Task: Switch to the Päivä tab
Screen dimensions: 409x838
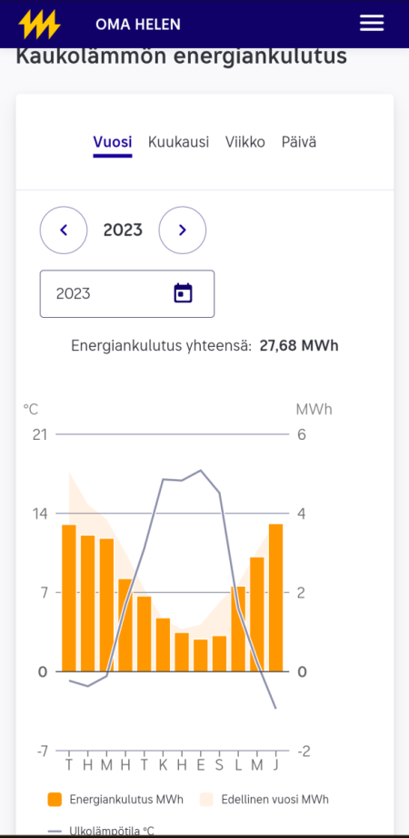Action: point(299,143)
